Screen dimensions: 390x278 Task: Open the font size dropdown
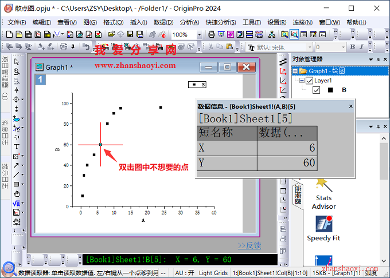(x=343, y=47)
